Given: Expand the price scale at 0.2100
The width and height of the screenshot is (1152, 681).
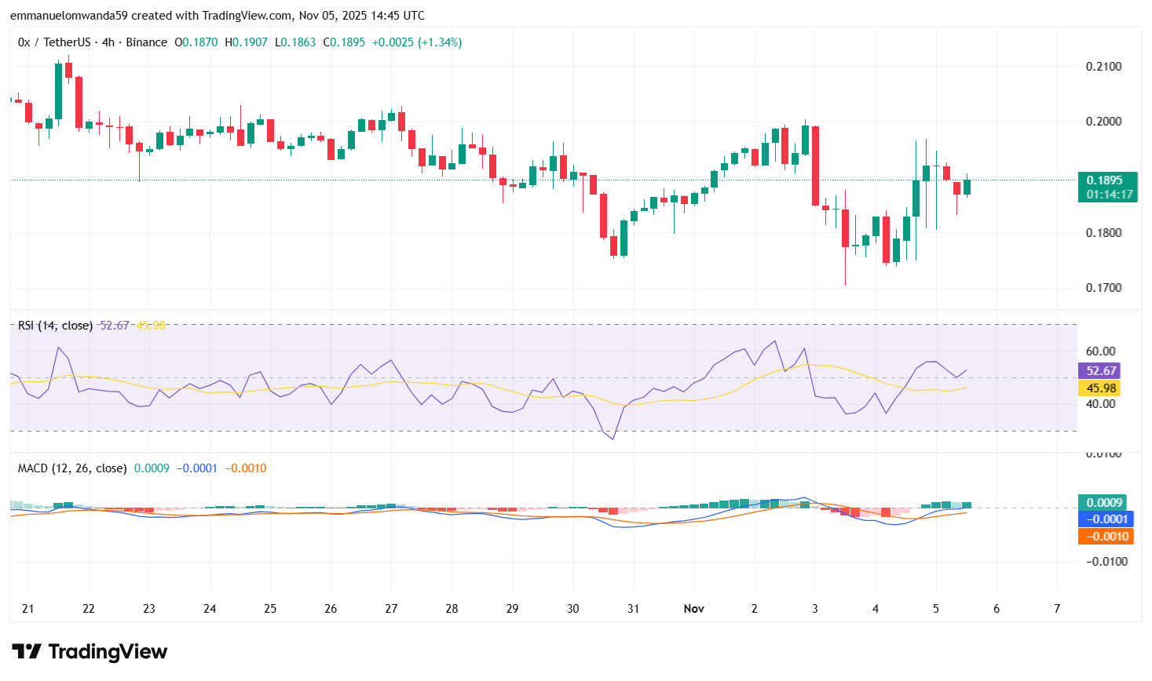Looking at the screenshot, I should 1106,66.
